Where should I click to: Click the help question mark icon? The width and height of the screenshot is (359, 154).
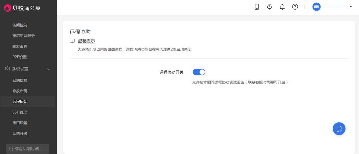coord(295,7)
